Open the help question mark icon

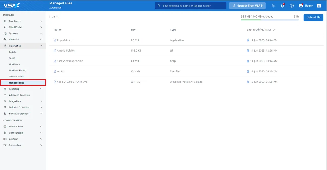coord(292,6)
